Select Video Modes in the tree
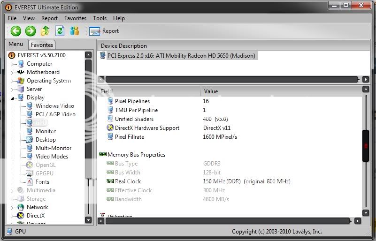Viewport: 376px width, 241px height. click(x=52, y=157)
